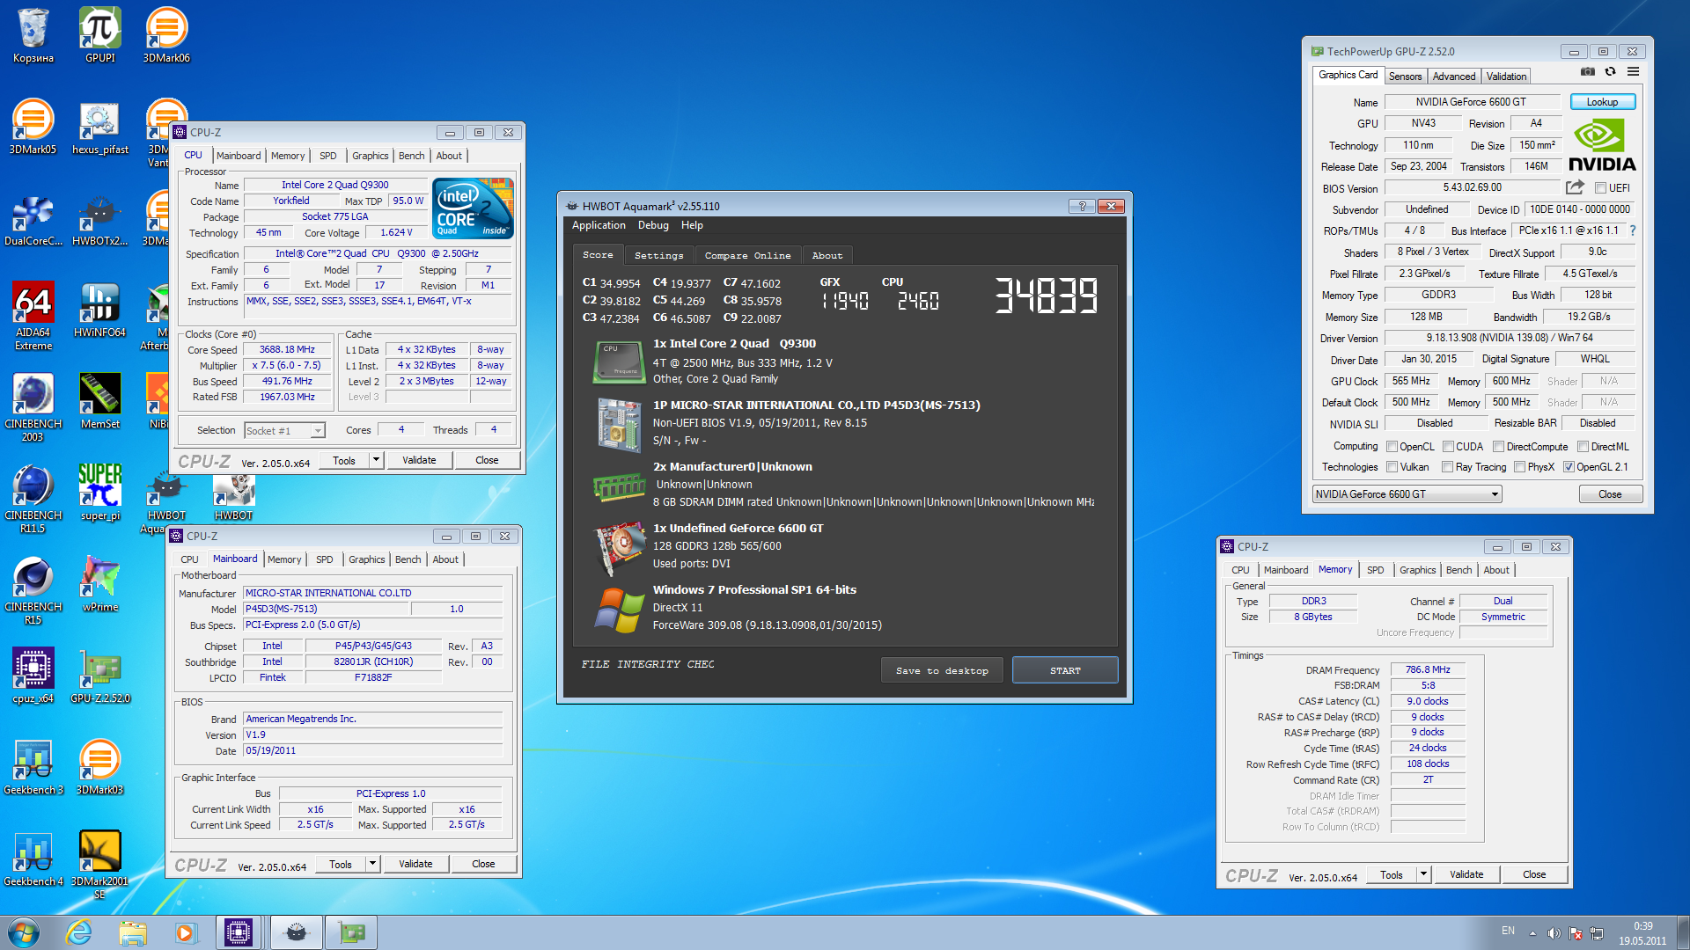Click the GPU-Z screenshot camera icon
The width and height of the screenshot is (1690, 950).
click(x=1587, y=71)
